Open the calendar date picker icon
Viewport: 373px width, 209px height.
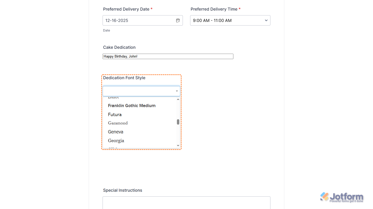(x=178, y=20)
